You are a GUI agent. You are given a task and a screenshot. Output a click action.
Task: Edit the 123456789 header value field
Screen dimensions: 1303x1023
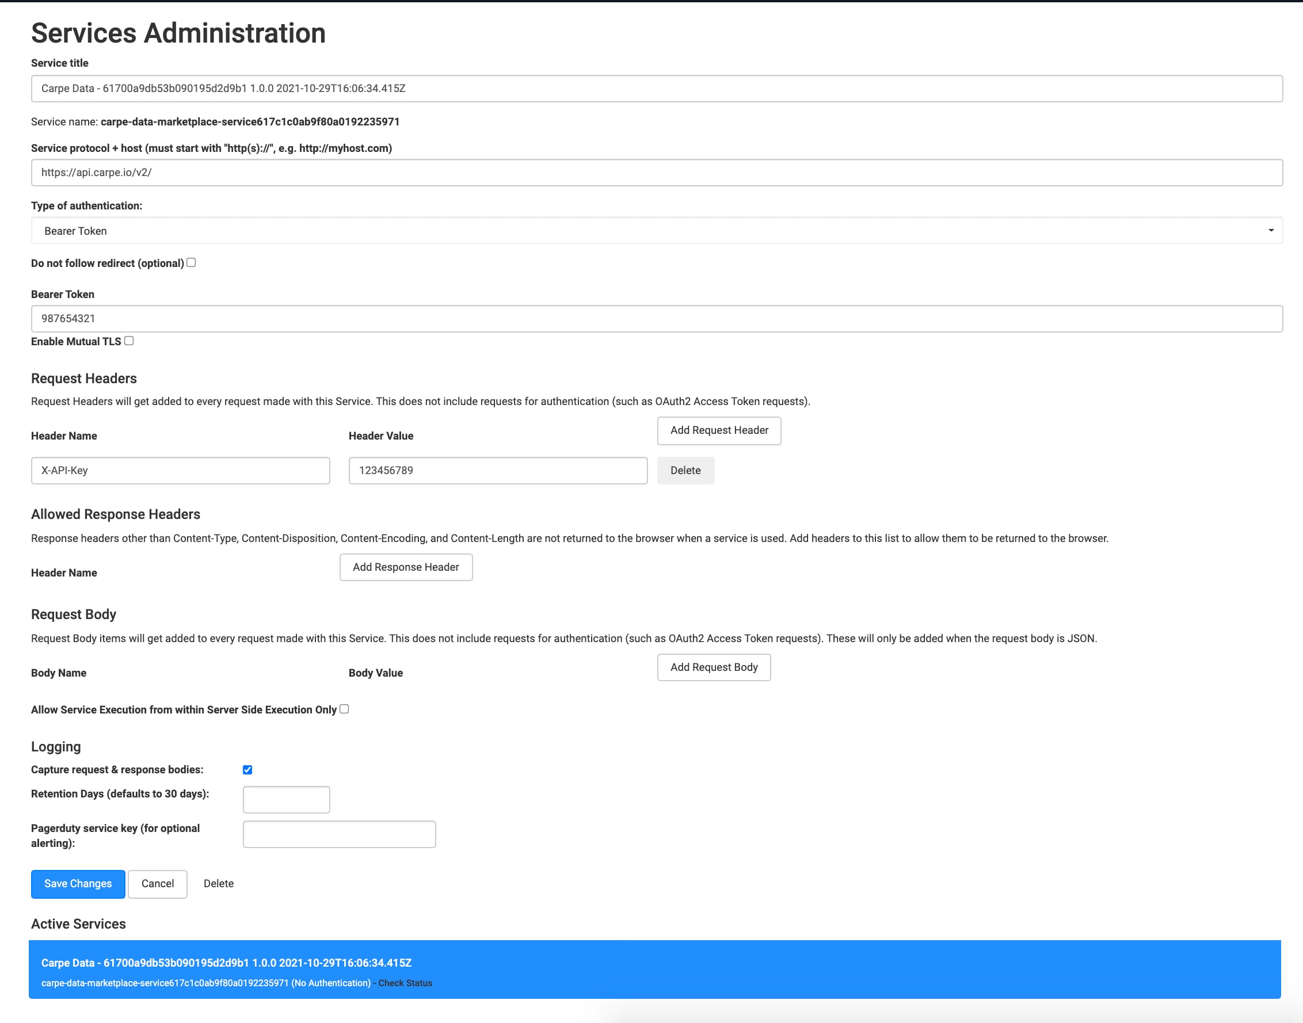[x=498, y=471]
